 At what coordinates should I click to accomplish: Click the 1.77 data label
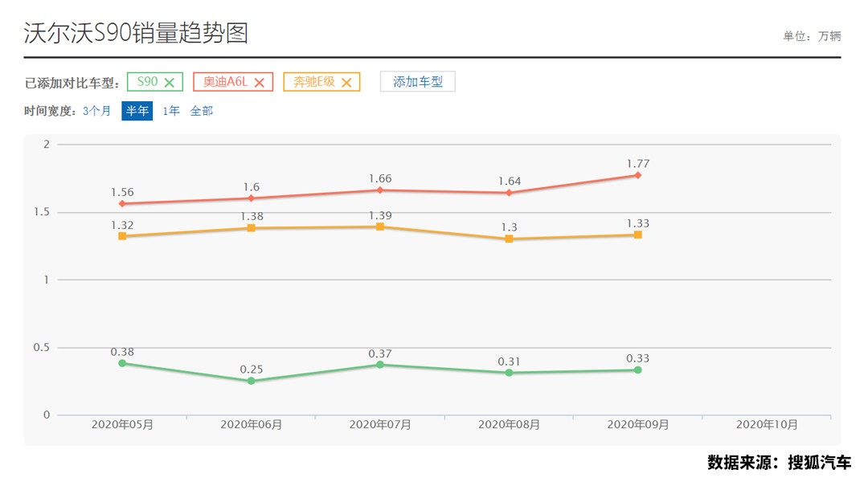click(x=637, y=164)
